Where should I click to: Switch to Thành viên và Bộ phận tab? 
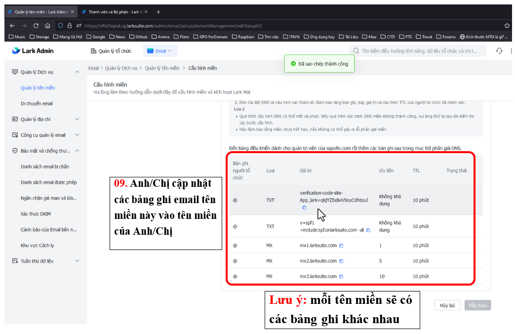115,12
